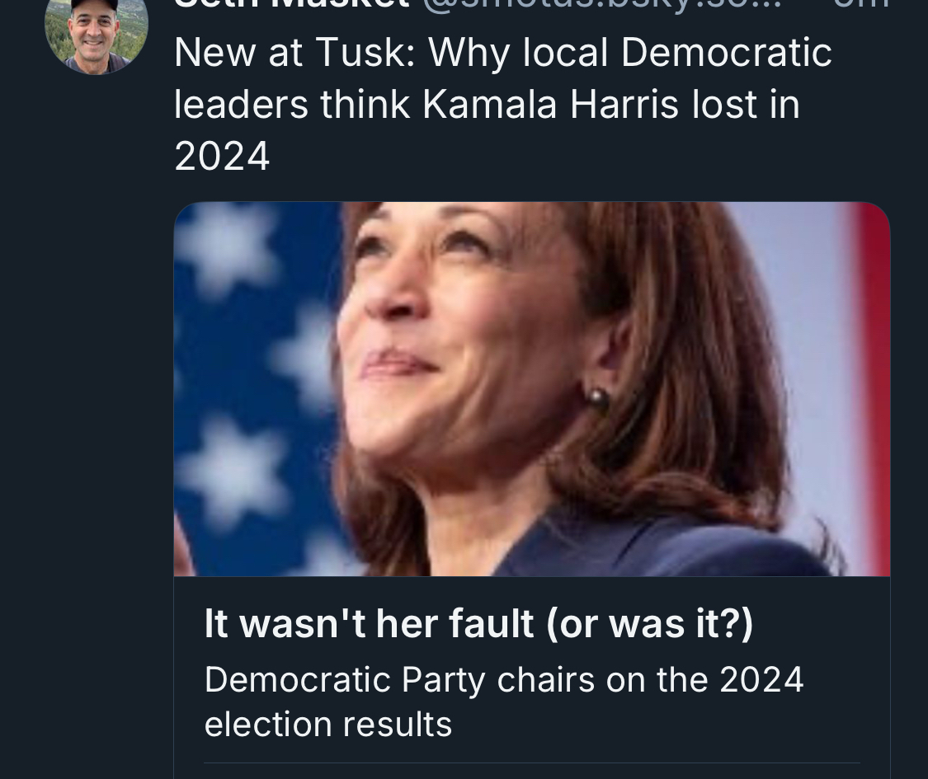Click 'Democratic Party chairs' card description
The height and width of the screenshot is (779, 928).
pos(503,680)
